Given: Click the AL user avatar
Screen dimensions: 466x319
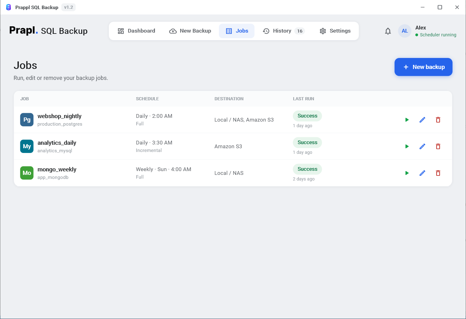Looking at the screenshot, I should [405, 31].
